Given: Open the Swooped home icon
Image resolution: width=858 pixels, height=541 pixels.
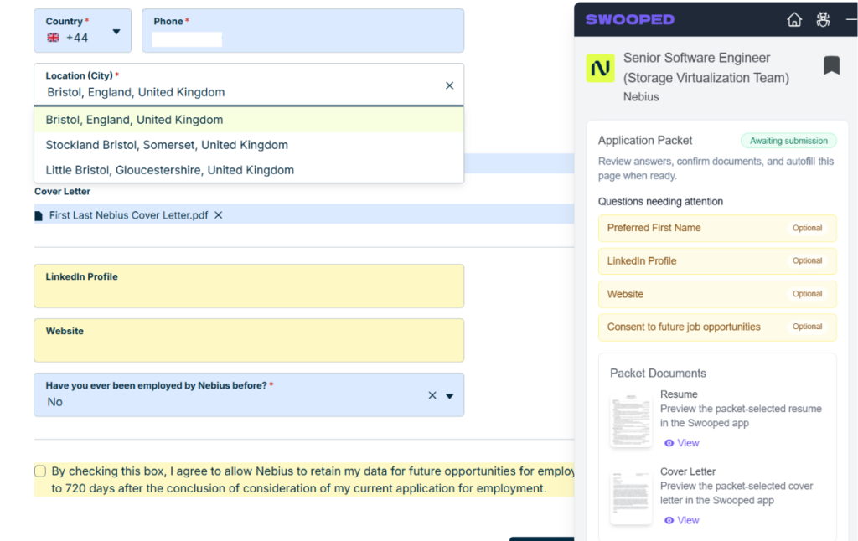Looking at the screenshot, I should 794,20.
